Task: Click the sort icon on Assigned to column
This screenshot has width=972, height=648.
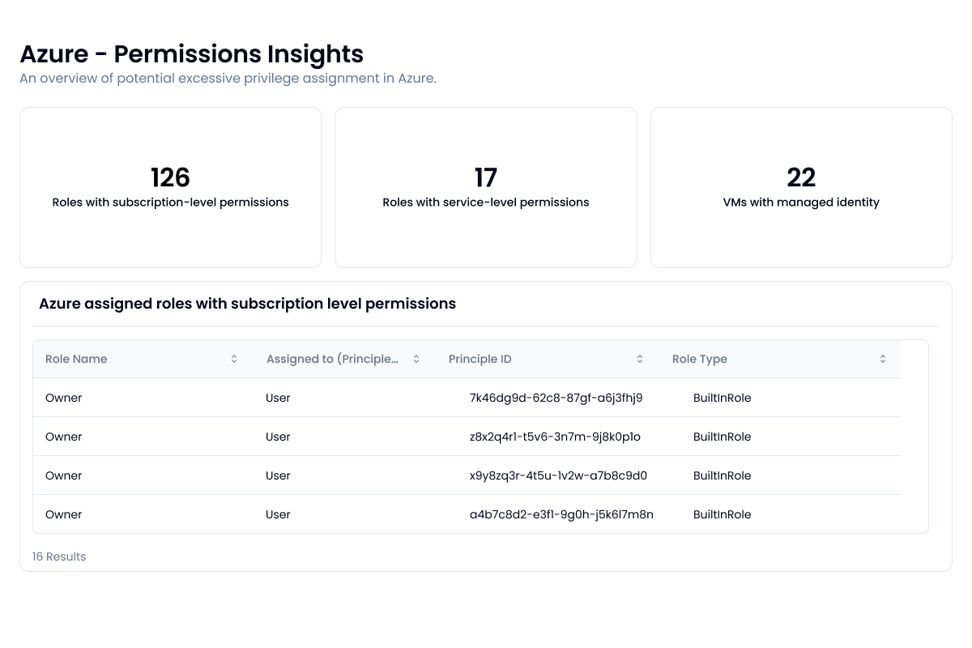Action: [416, 358]
